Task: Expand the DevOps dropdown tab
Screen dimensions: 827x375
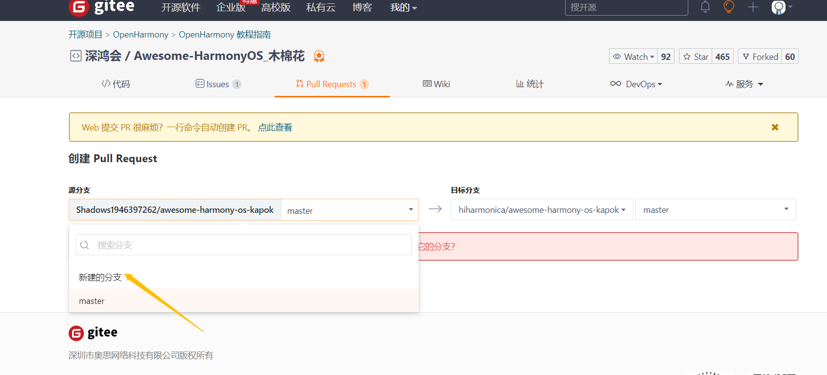Action: point(636,84)
